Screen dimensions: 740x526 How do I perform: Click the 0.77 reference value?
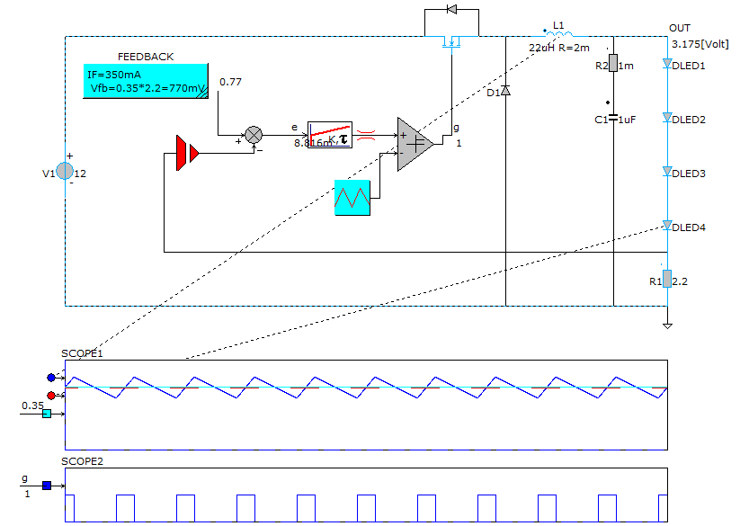click(x=230, y=82)
